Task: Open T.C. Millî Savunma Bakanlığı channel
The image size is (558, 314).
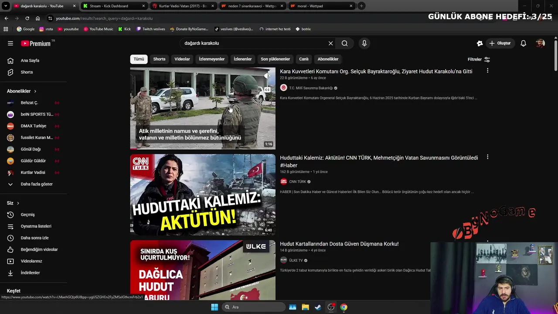Action: click(x=310, y=88)
